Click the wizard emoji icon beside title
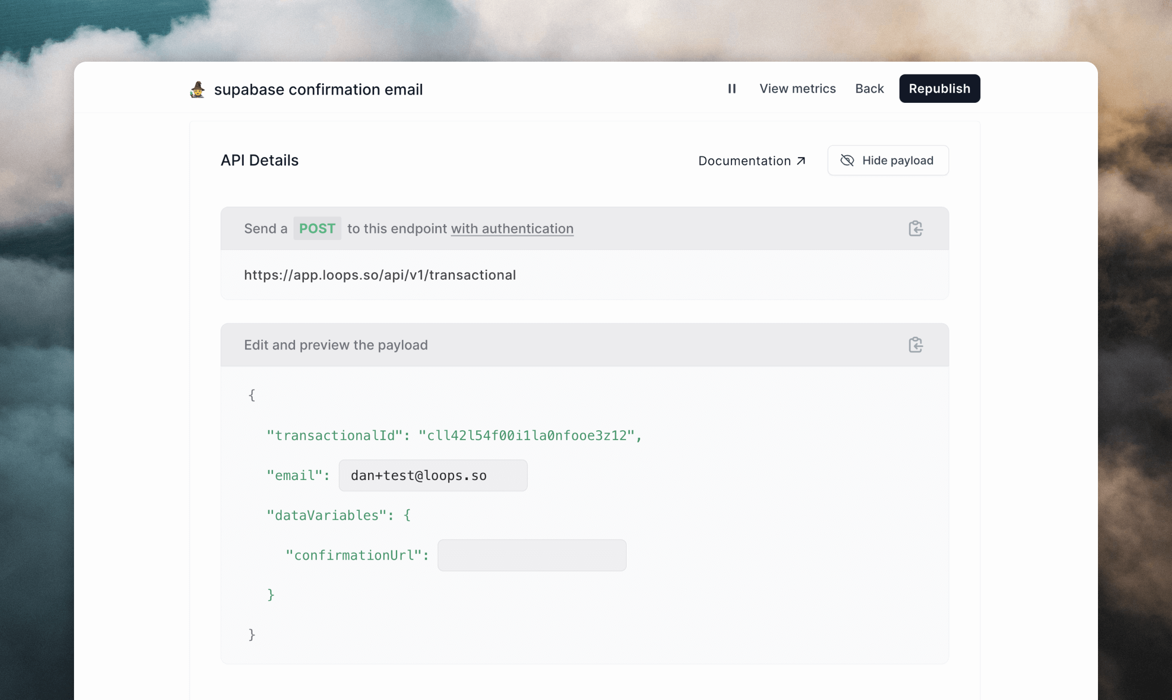The image size is (1172, 700). pyautogui.click(x=197, y=89)
